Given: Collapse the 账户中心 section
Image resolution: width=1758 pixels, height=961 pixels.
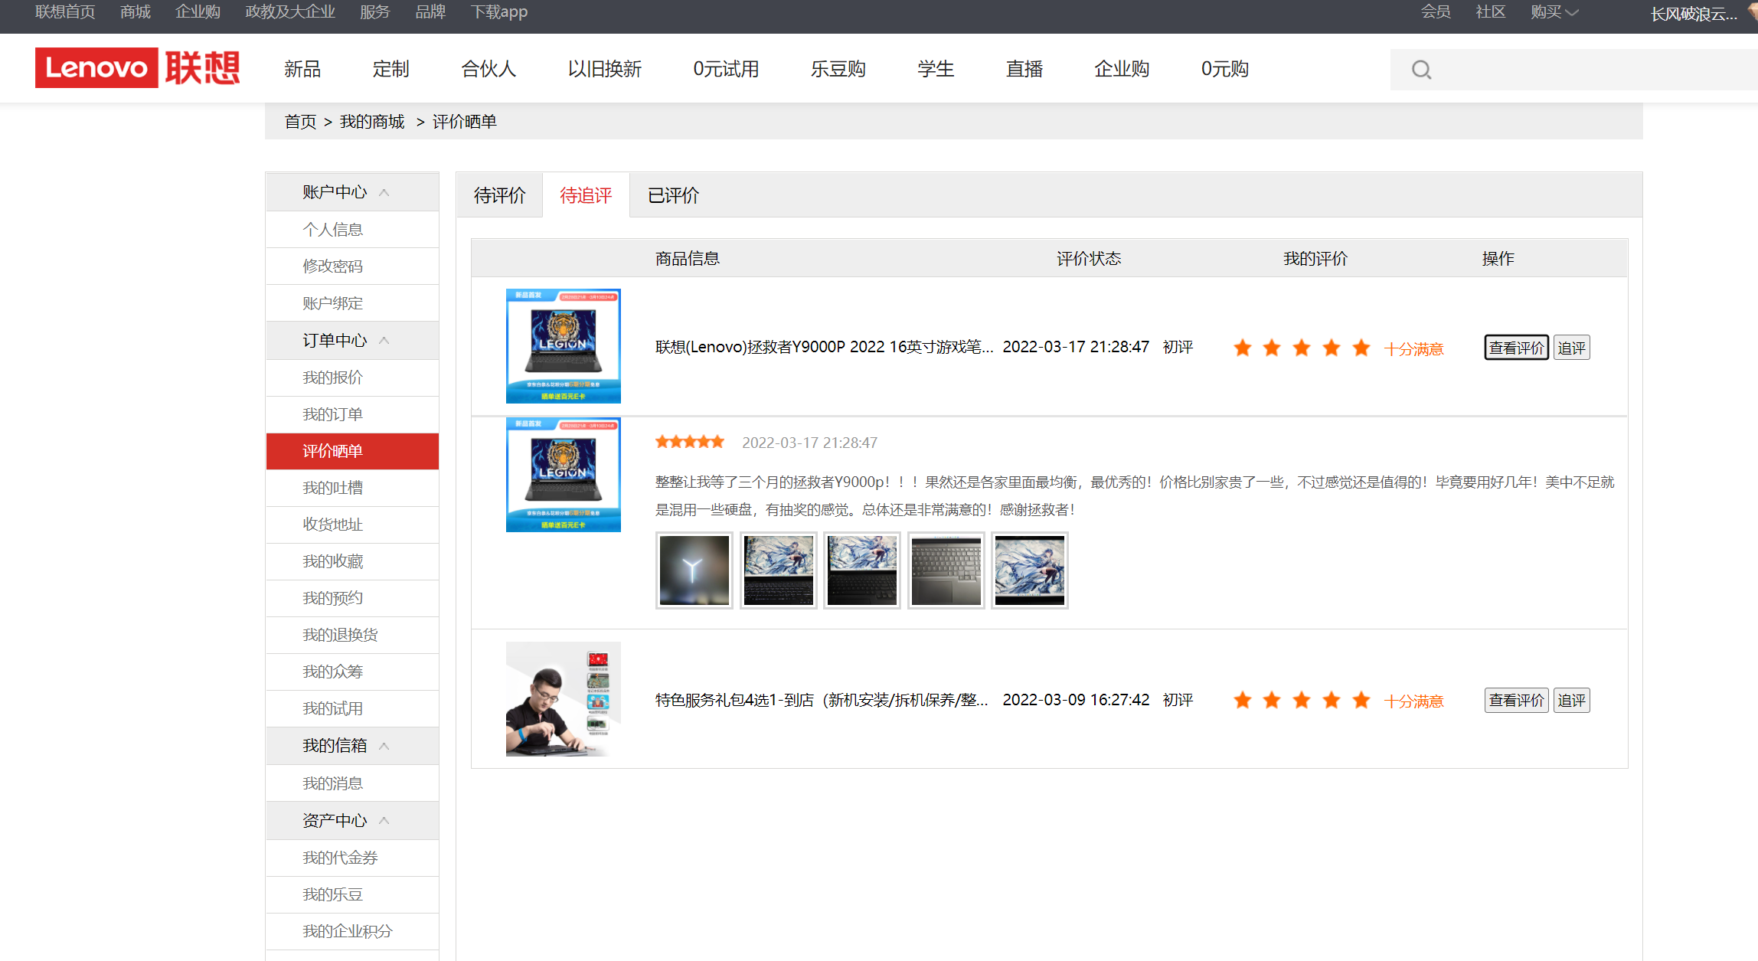Looking at the screenshot, I should coord(384,192).
